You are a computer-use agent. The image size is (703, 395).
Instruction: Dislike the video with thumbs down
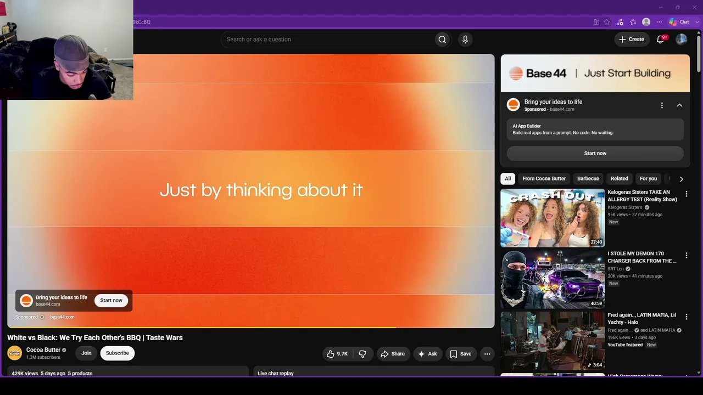coord(362,354)
